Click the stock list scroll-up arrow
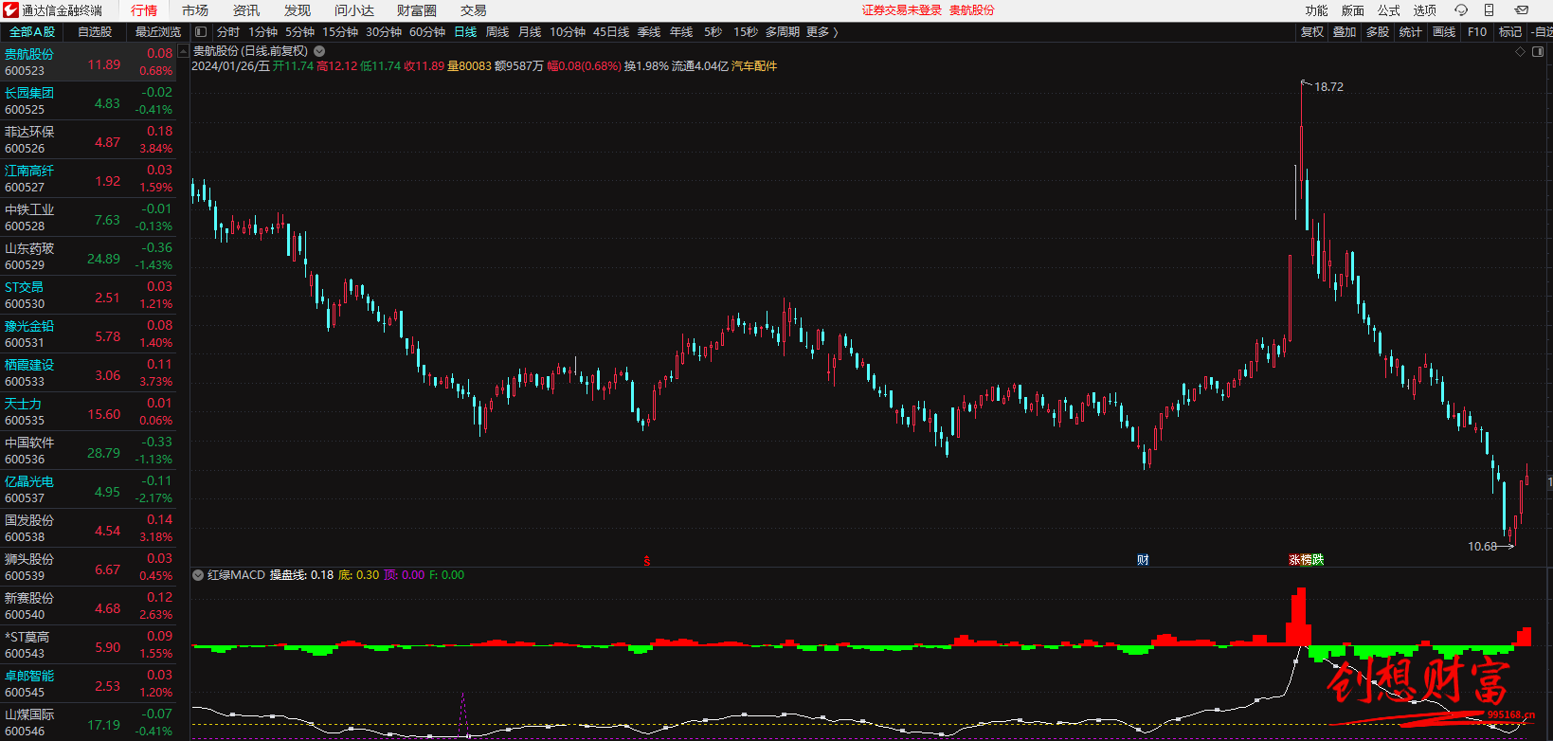Screen dimensions: 1553x741 click(x=183, y=52)
